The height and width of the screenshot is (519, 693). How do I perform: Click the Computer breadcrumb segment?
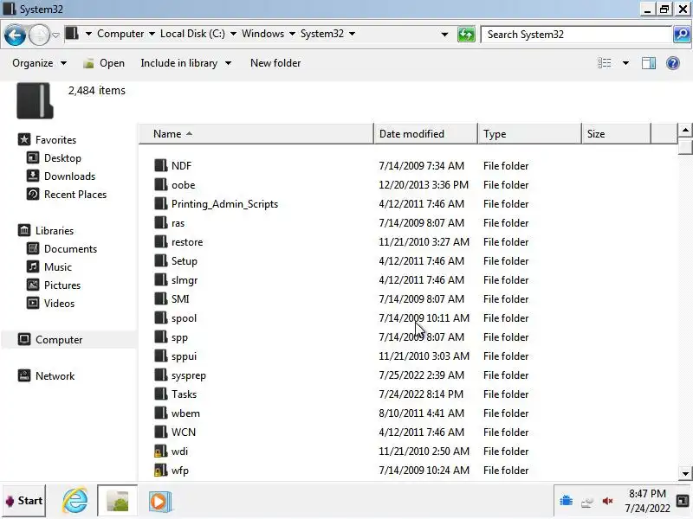pos(120,34)
